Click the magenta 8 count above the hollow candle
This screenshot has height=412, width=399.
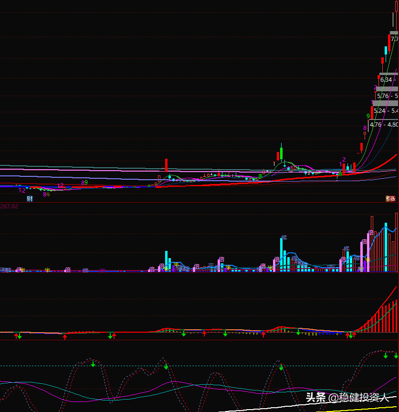pos(365,128)
